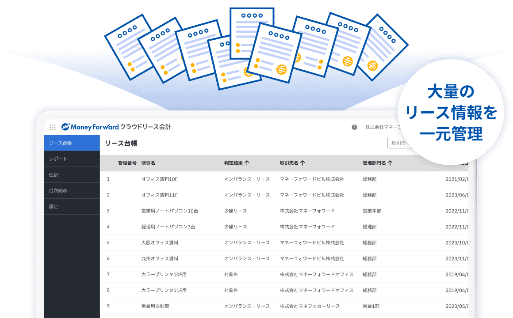
Task: Open レポート in the sidebar
Action: point(72,159)
